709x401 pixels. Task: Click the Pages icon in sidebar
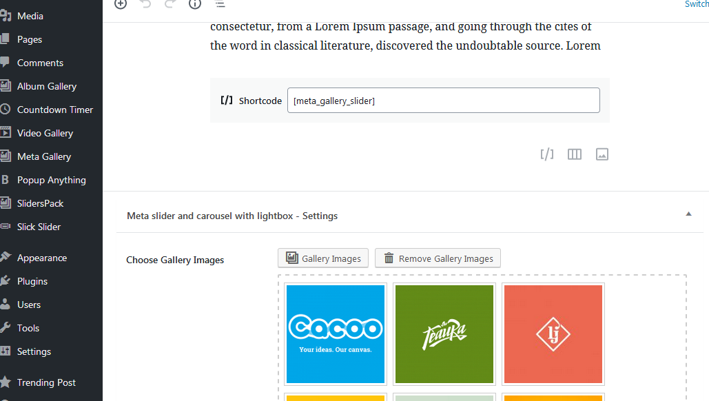point(5,39)
